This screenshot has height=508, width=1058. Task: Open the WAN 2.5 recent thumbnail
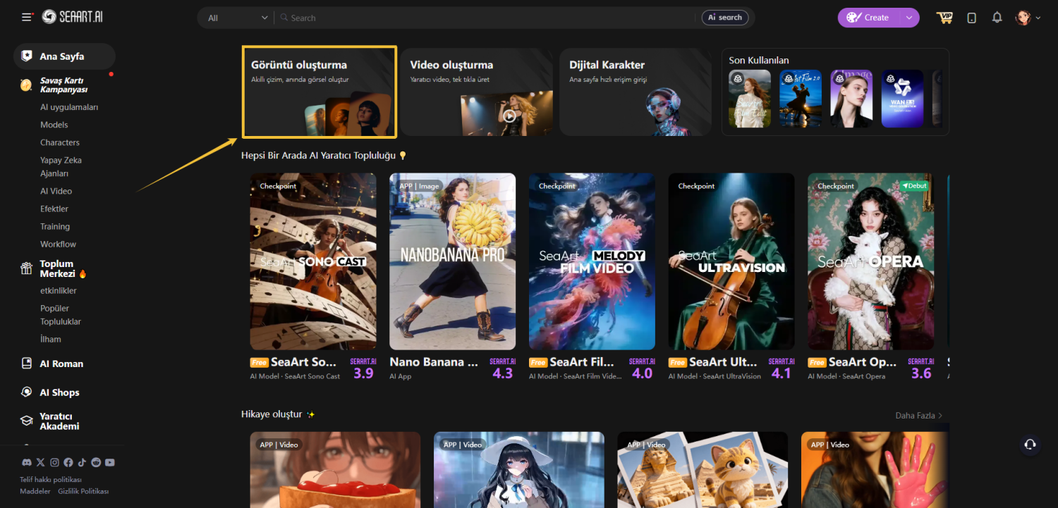point(902,99)
